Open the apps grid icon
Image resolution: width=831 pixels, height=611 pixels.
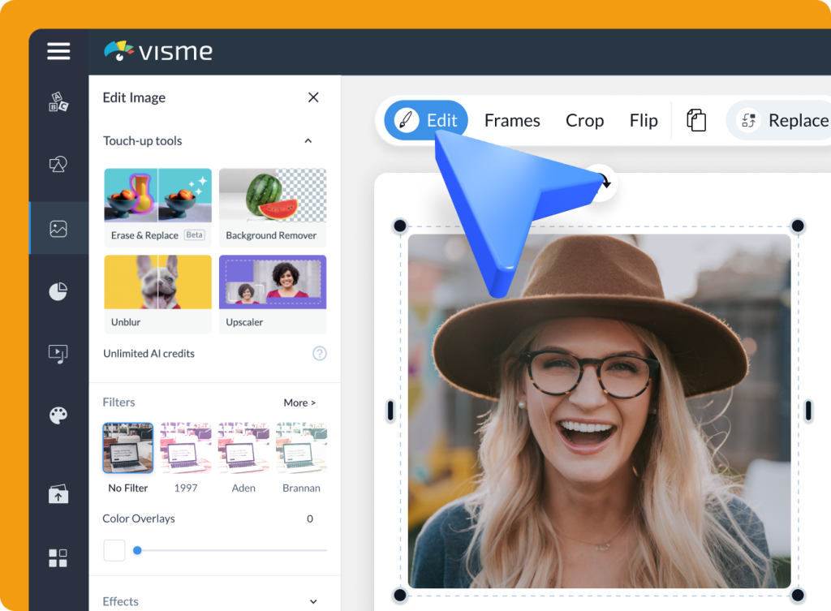click(58, 558)
